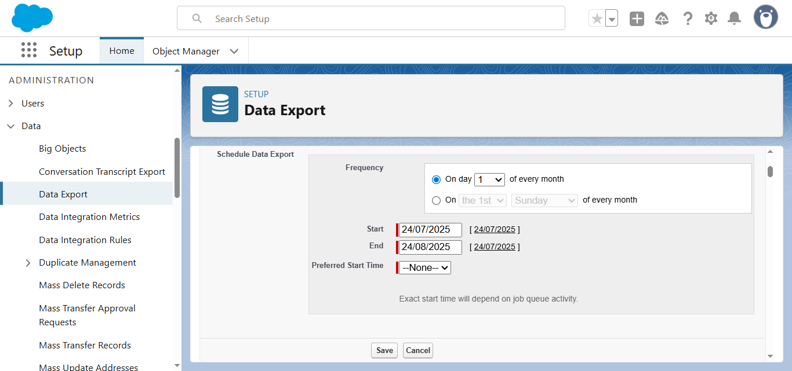Open Data Integration Rules
792x371 pixels.
(x=85, y=240)
